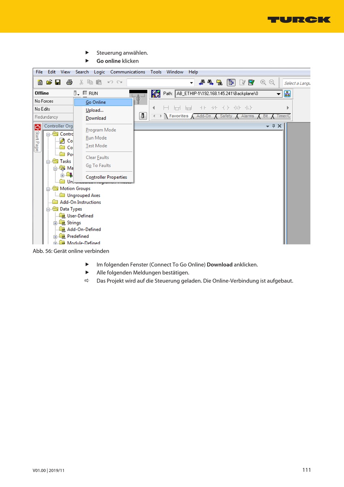Click the Zoom In magnifier icon
The width and height of the screenshot is (344, 487).
pos(263,82)
